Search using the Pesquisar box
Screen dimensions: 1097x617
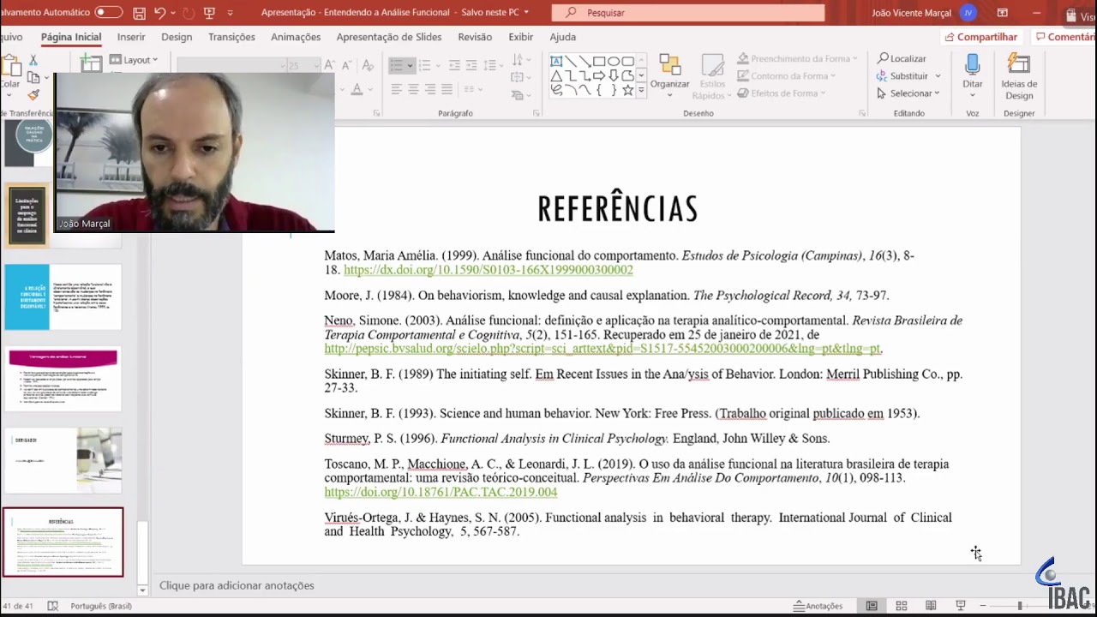687,13
